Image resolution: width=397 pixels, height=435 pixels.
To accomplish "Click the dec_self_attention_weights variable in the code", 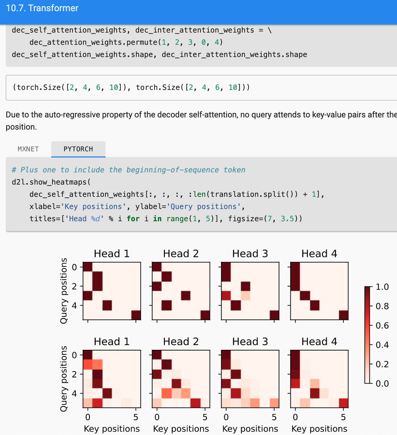I will coord(64,30).
